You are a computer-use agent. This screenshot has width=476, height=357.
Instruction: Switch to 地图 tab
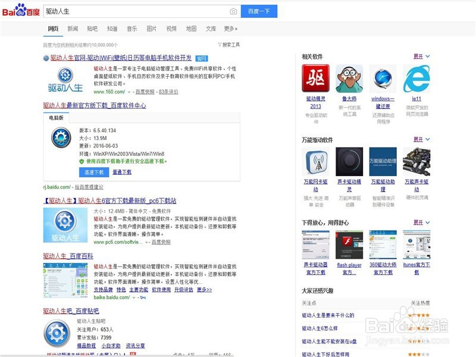(191, 29)
